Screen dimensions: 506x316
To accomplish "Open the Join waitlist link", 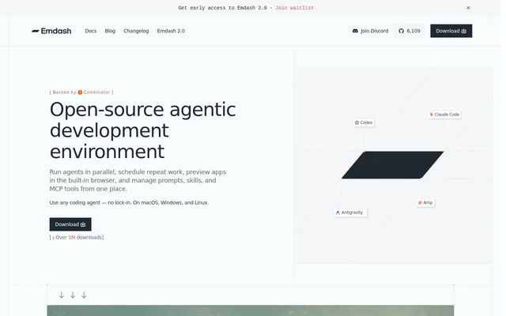I will coord(295,8).
